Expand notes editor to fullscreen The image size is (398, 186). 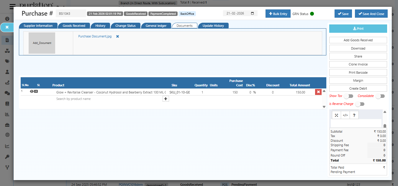tap(336, 115)
